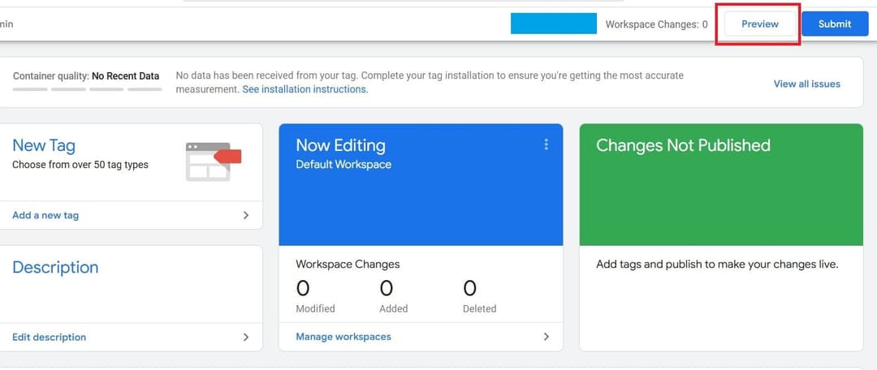Click the blue container ID box
The image size is (877, 370).
[553, 24]
